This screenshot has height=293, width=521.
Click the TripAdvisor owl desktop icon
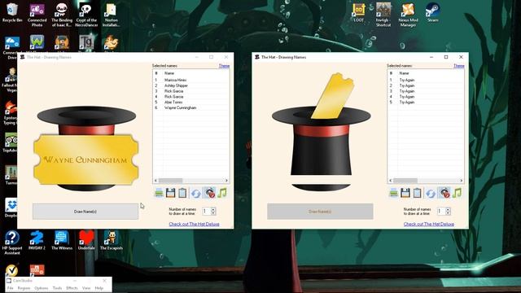11,143
